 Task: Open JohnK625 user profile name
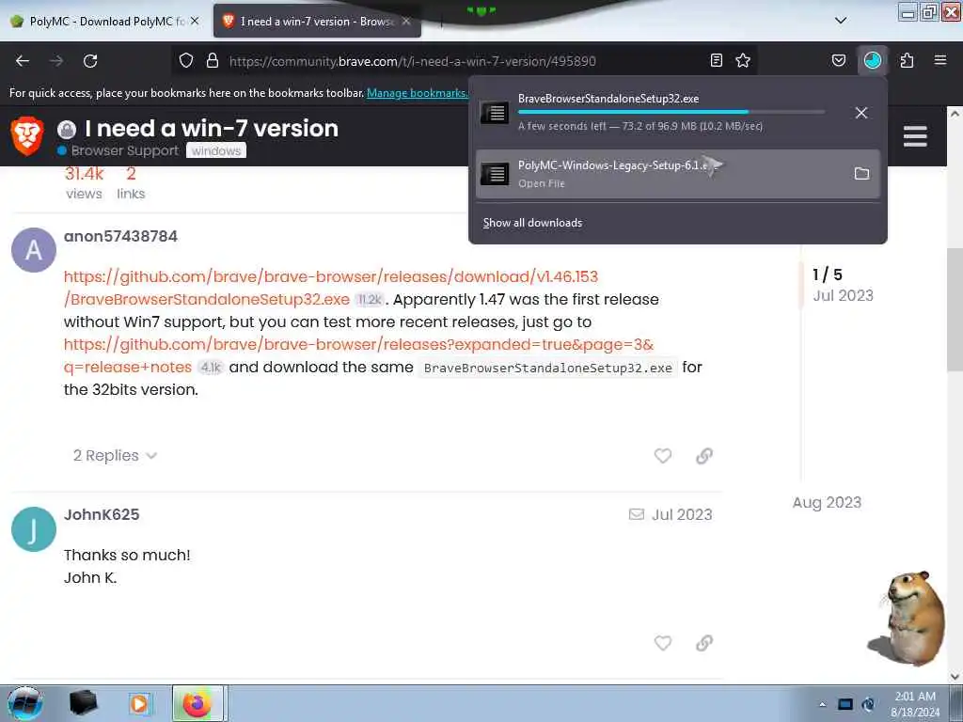click(x=102, y=514)
